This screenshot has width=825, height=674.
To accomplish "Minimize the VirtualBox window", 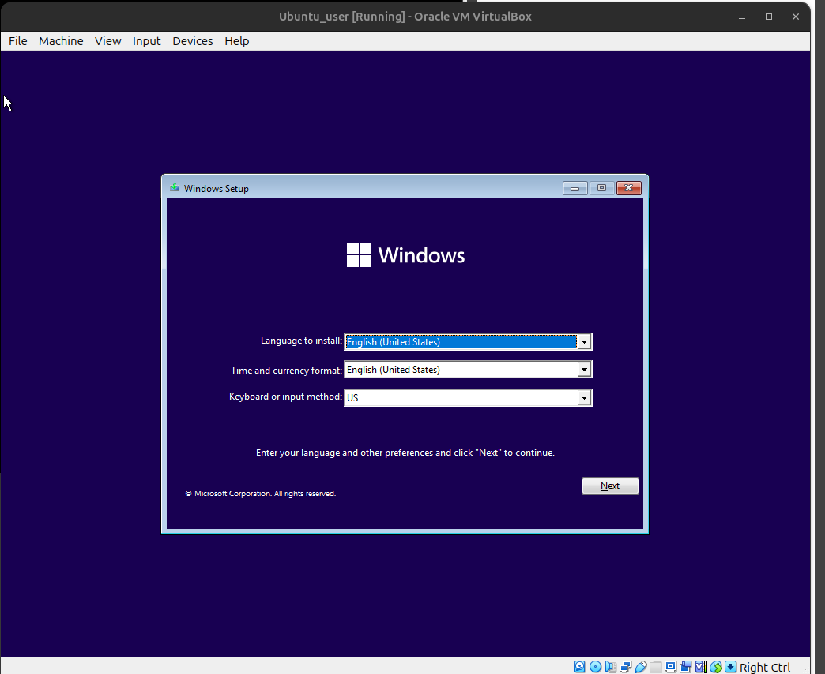I will (x=742, y=17).
